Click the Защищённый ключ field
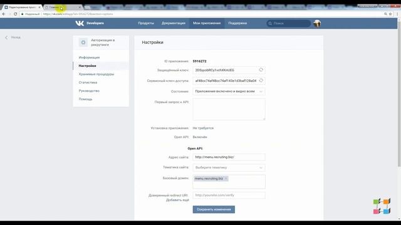The image size is (401, 225). (229, 70)
